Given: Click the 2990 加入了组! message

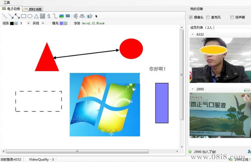Looking at the screenshot, I should [x=205, y=152].
